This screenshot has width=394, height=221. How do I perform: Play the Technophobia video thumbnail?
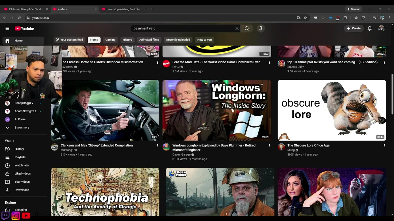click(x=105, y=192)
